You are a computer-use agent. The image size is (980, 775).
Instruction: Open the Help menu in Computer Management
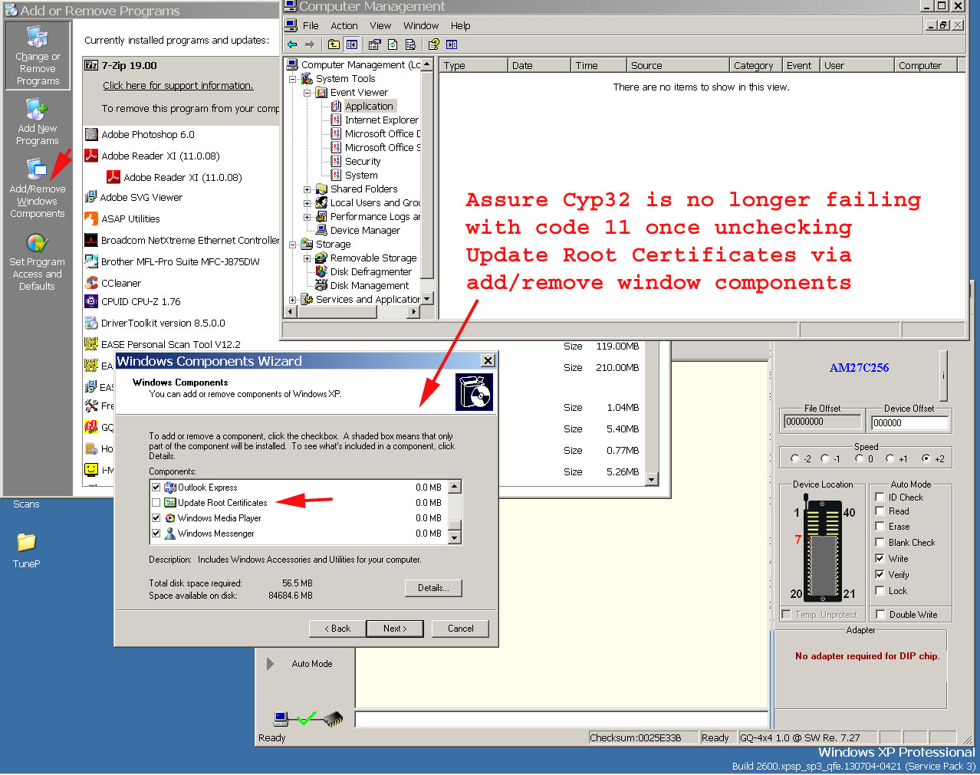461,25
